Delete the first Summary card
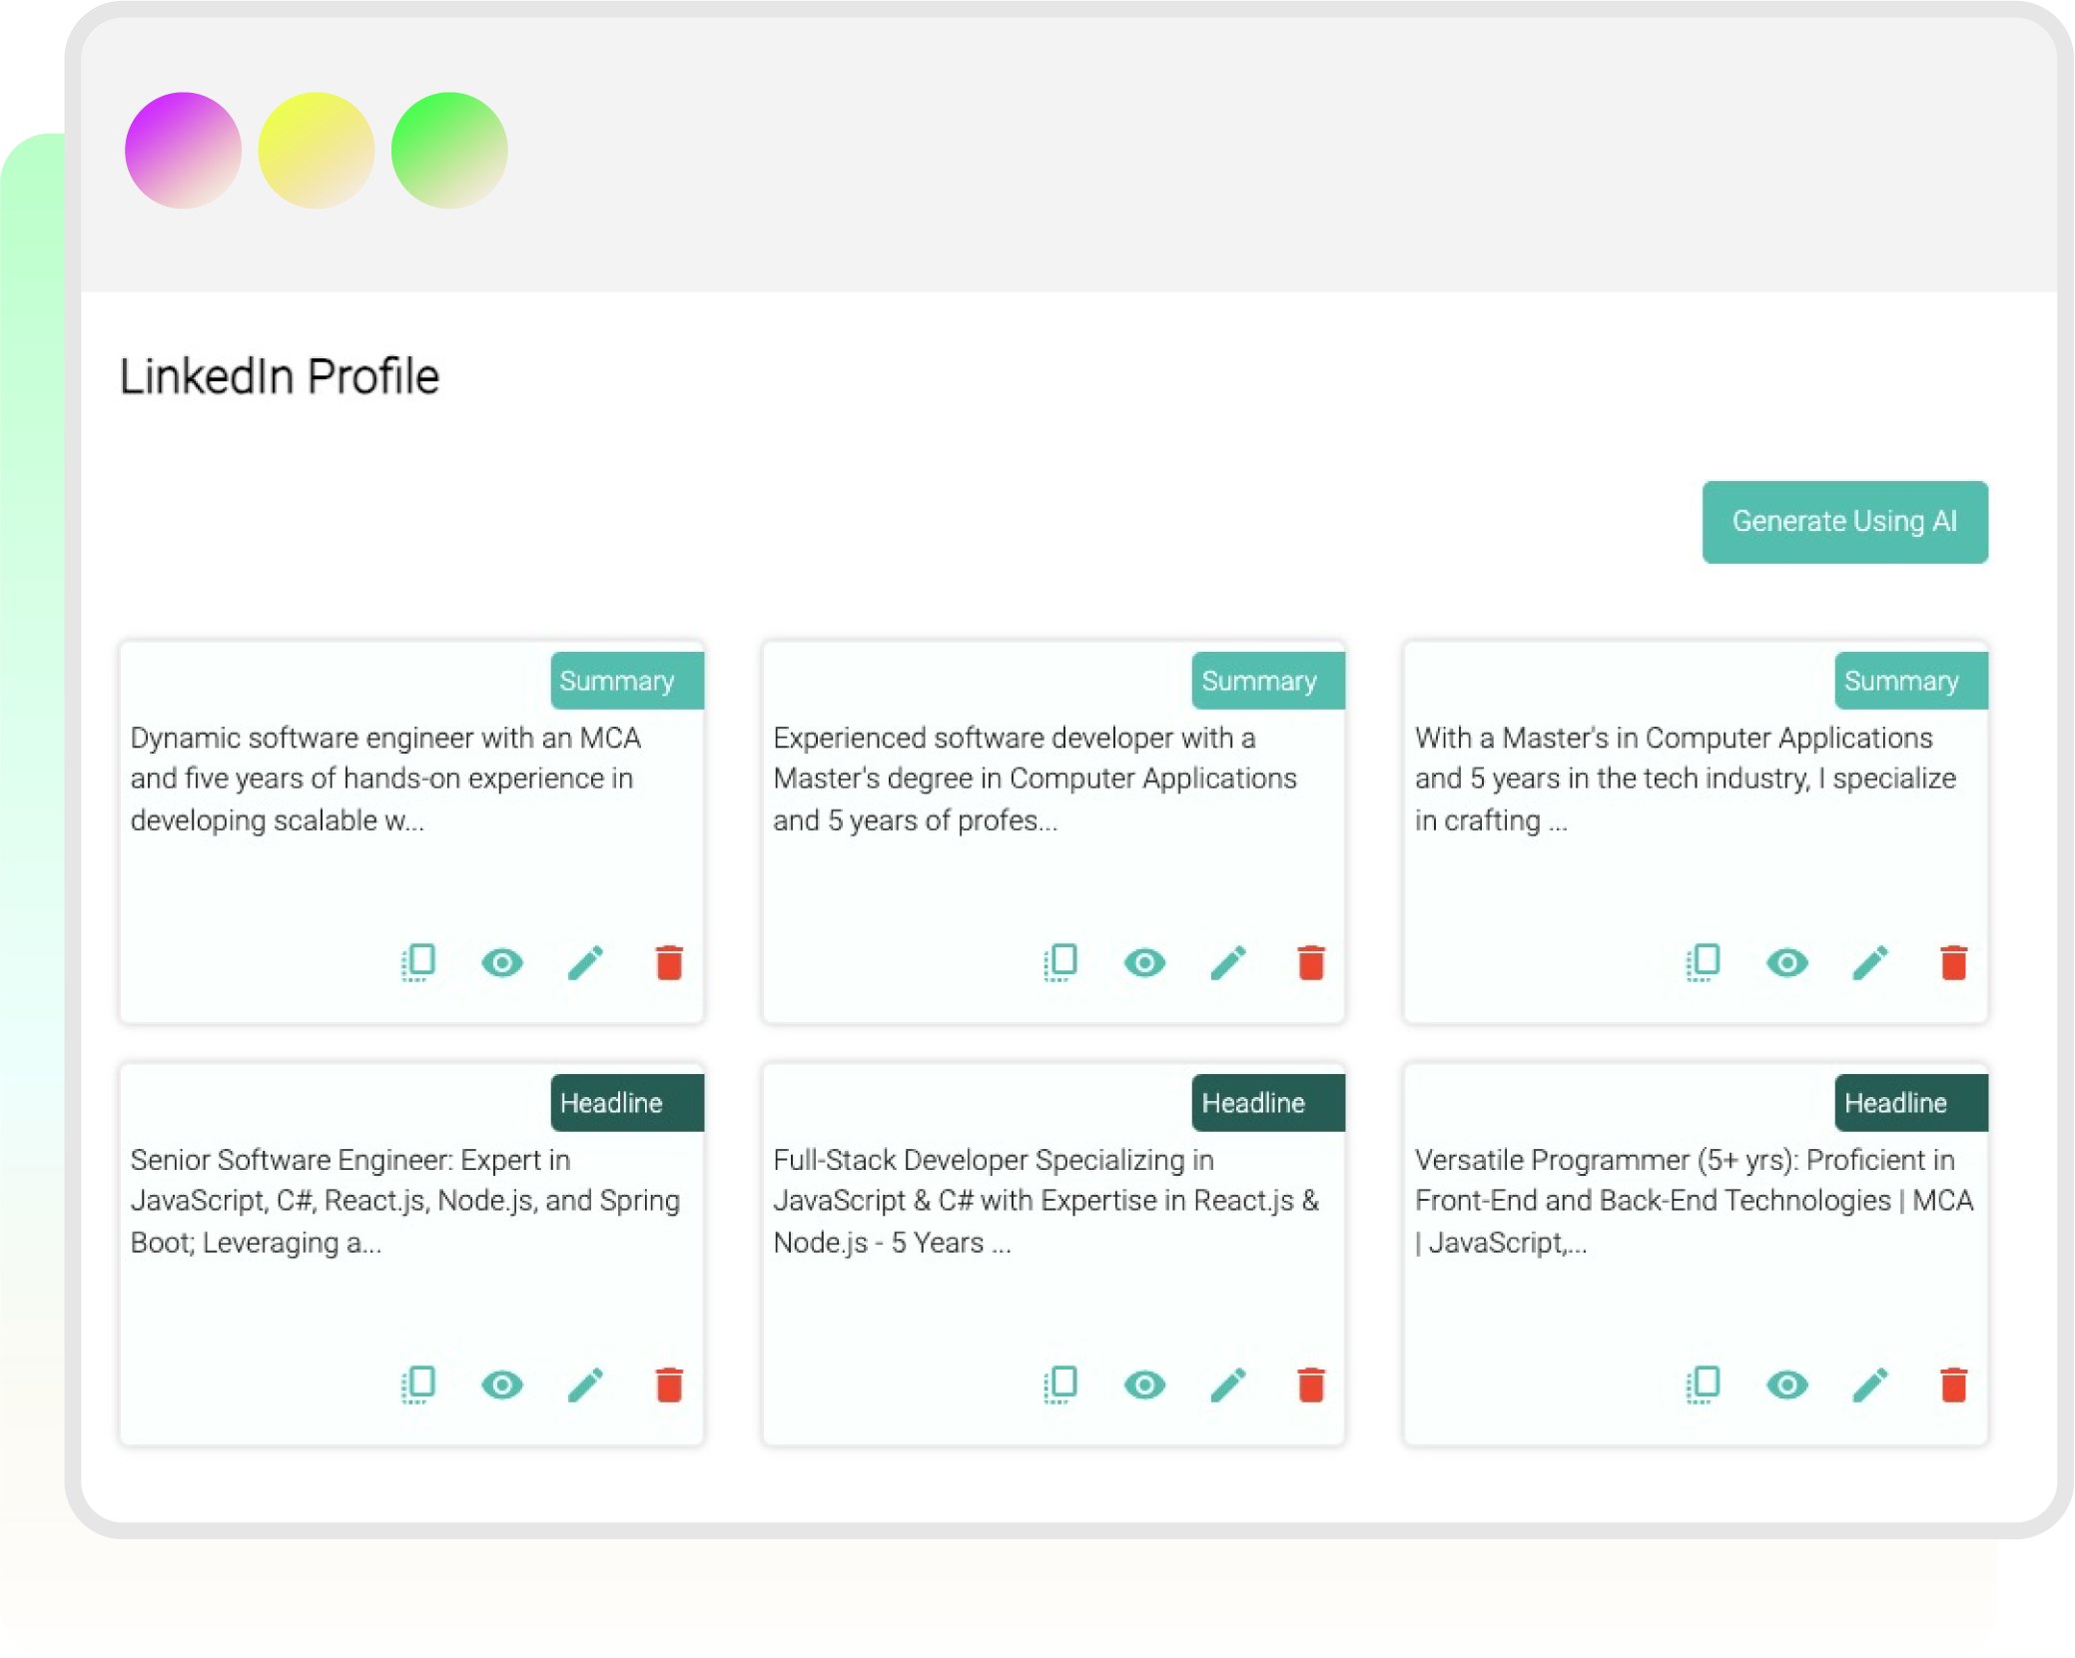 [x=669, y=962]
